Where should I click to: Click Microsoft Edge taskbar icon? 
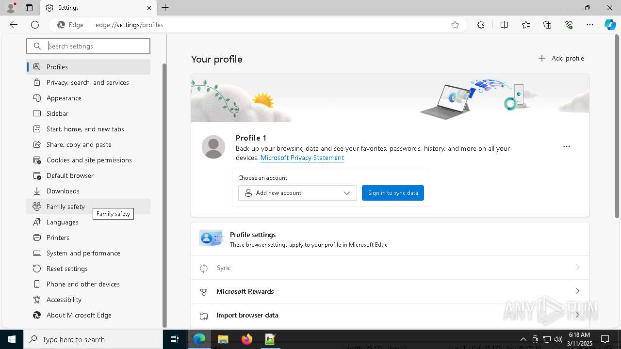pos(199,339)
